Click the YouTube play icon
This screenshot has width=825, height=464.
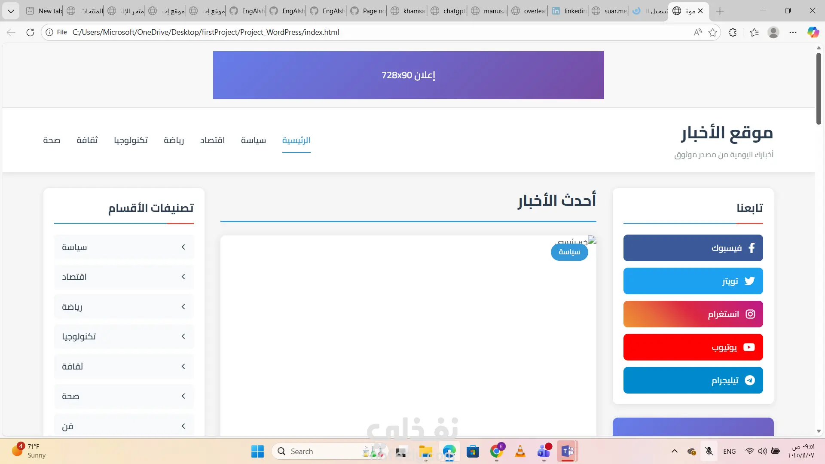tap(749, 347)
